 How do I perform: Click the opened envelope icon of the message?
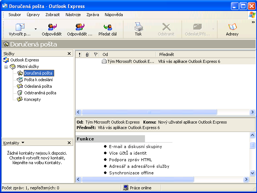pyautogui.click(x=104, y=61)
